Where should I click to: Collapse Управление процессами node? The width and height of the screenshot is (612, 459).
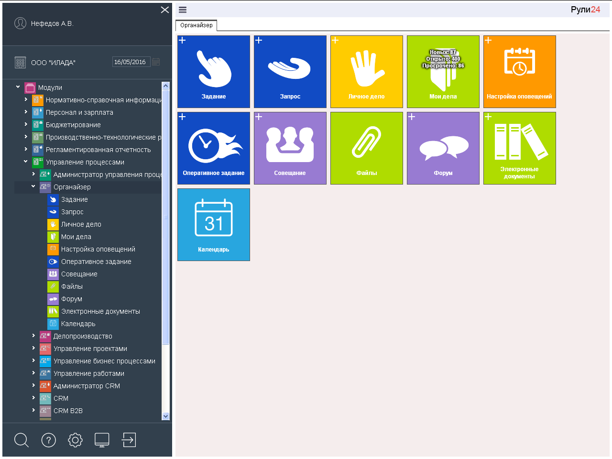click(x=26, y=162)
